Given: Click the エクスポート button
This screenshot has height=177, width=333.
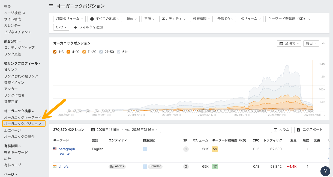Looking at the screenshot, I should (310, 130).
